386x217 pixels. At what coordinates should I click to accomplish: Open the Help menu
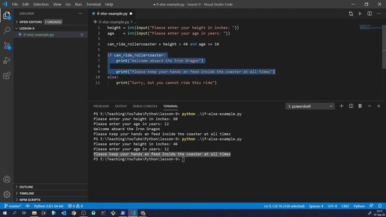click(x=109, y=4)
